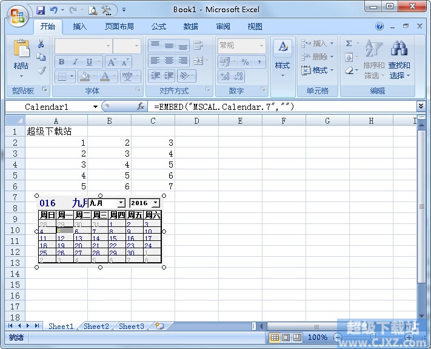
Task: Customize the Quick Access Toolbar dropdown
Action: pos(124,10)
